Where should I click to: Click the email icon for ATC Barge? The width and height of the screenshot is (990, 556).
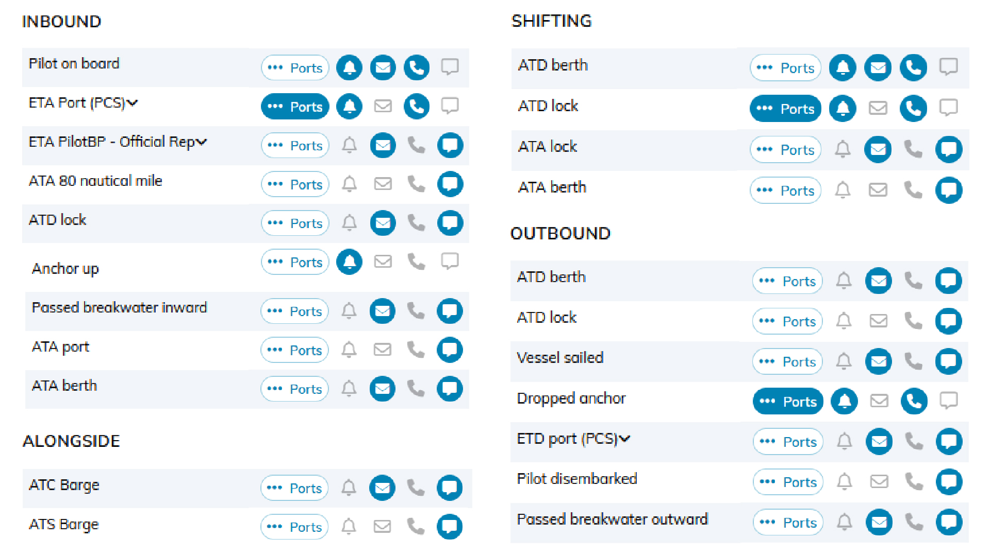(382, 488)
